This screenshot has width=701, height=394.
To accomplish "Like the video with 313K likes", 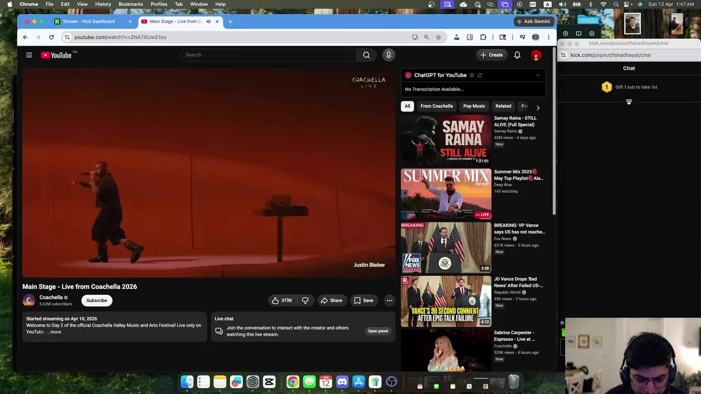I will pyautogui.click(x=283, y=300).
